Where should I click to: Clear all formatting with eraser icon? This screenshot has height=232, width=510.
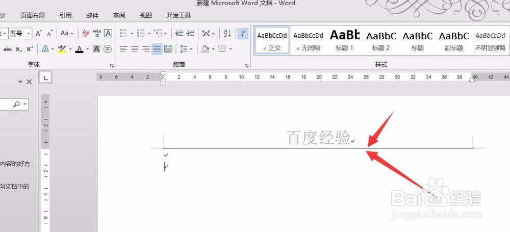tap(86, 33)
